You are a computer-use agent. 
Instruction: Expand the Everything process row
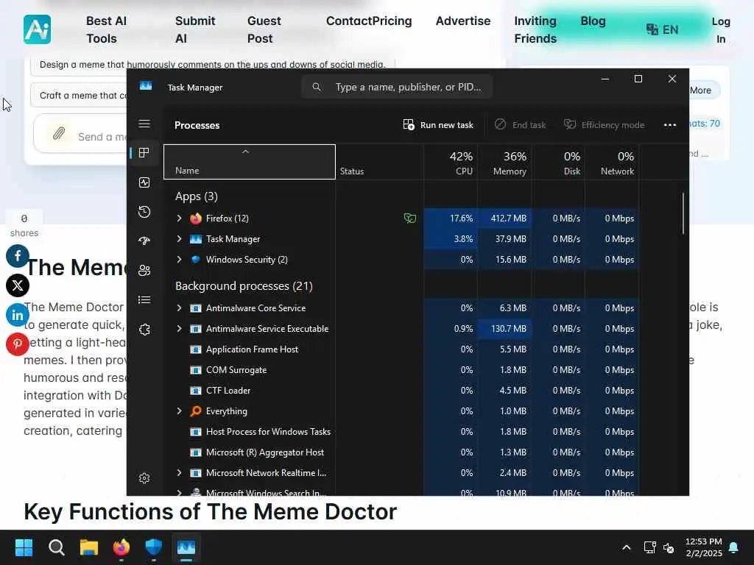point(180,411)
